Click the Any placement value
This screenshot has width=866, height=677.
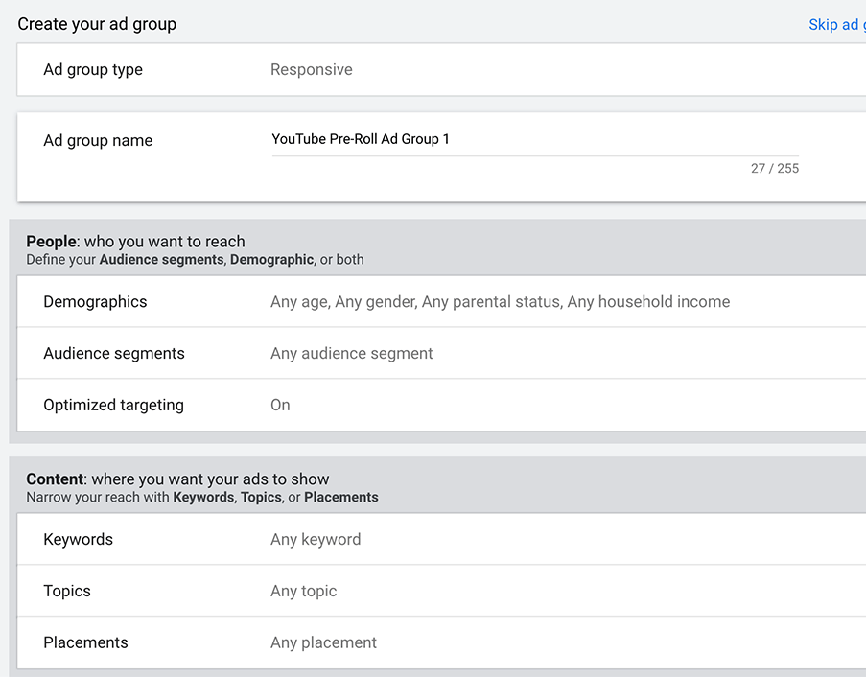click(x=323, y=643)
